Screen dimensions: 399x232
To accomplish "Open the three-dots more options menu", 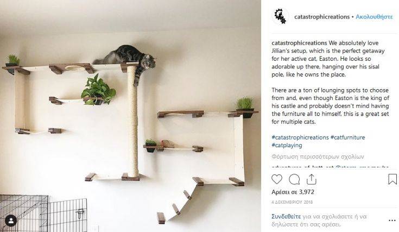I will click(x=392, y=221).
